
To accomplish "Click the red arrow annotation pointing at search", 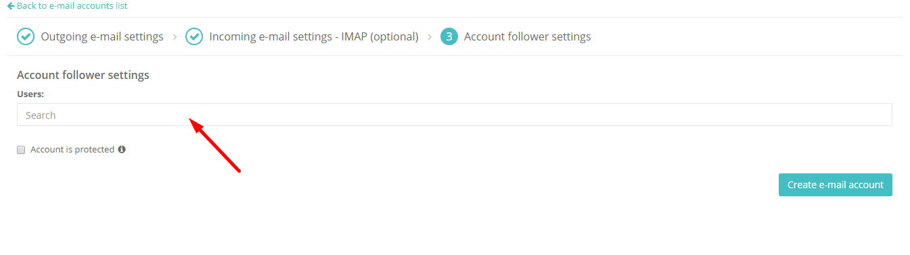I will point(214,144).
